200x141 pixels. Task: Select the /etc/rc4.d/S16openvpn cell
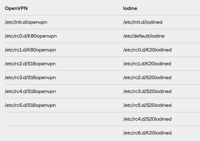click(30, 92)
